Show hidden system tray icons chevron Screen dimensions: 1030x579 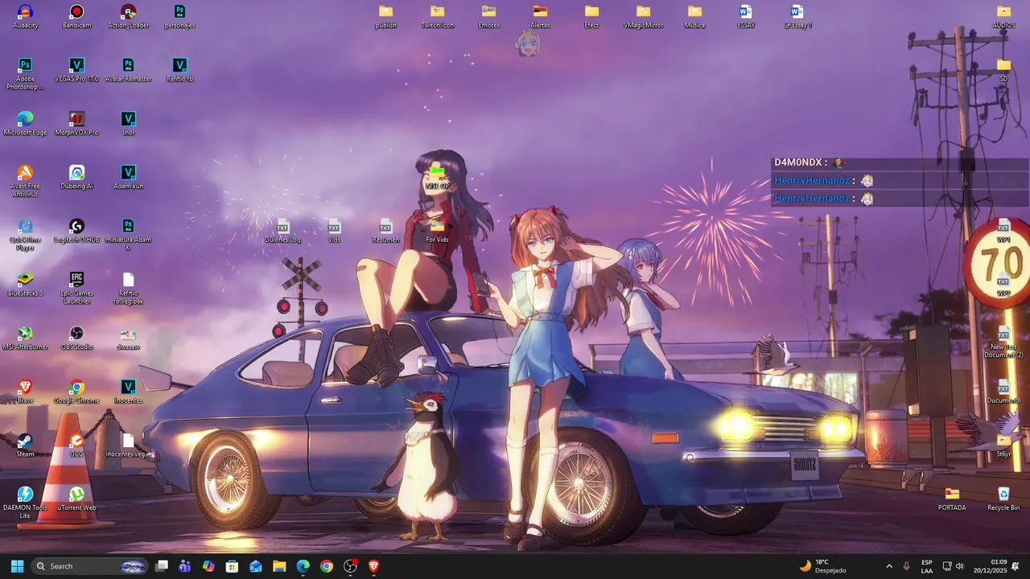click(889, 566)
